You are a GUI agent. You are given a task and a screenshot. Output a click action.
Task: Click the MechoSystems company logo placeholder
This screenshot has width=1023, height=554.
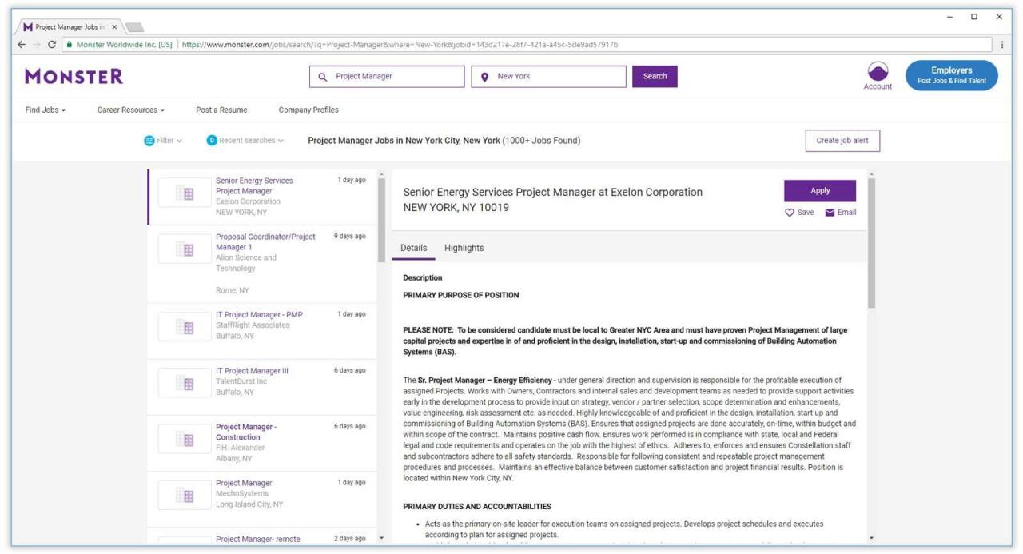tap(184, 496)
